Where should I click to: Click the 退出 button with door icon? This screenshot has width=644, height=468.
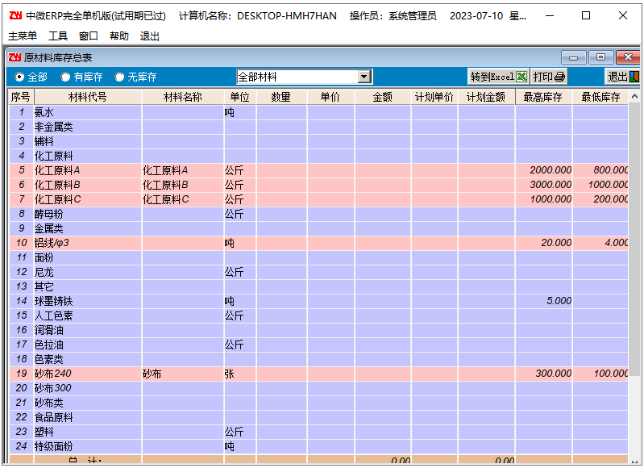coord(623,77)
